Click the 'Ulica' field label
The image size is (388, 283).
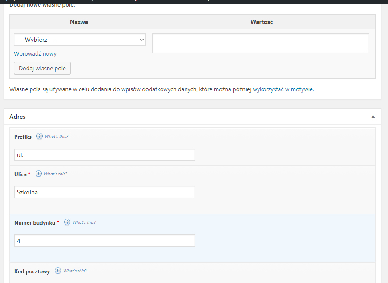pyautogui.click(x=20, y=174)
